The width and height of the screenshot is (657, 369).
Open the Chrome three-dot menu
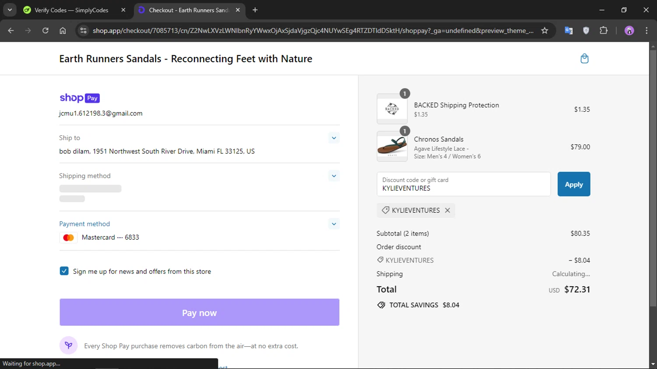coord(646,31)
